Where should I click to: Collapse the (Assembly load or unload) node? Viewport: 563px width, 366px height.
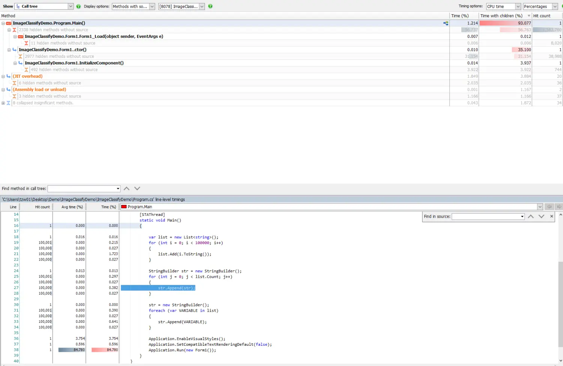coord(3,90)
